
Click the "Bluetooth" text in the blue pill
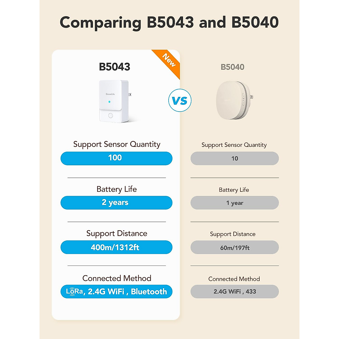pos(149,292)
